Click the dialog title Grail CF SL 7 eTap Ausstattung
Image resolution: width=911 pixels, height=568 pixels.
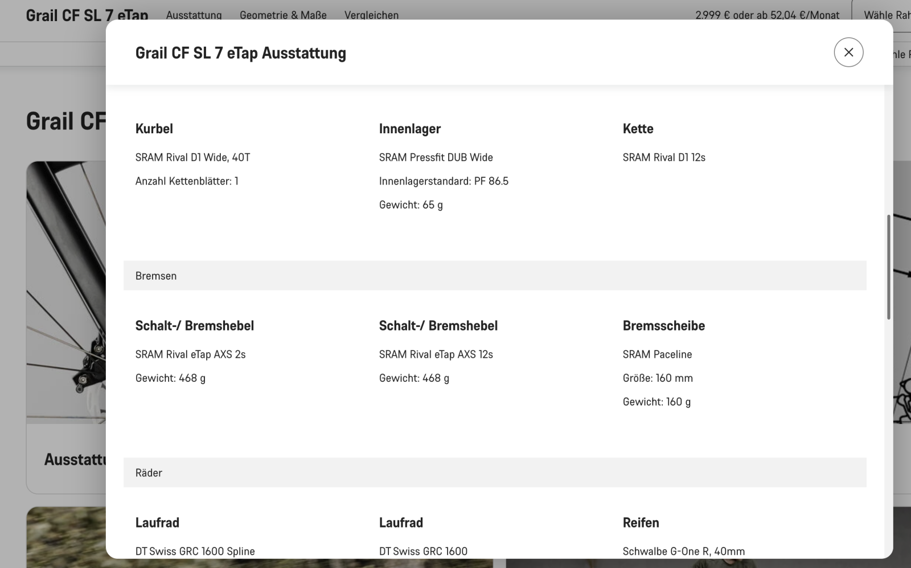coord(240,53)
